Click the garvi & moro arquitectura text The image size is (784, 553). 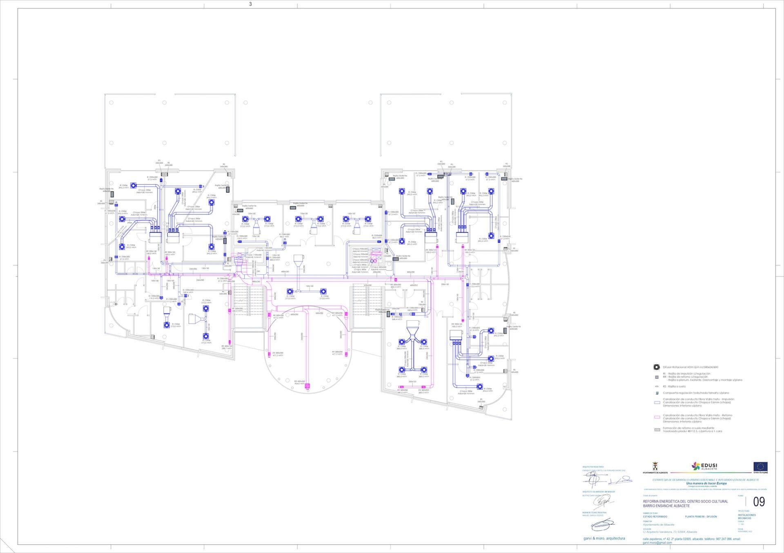[x=604, y=538]
